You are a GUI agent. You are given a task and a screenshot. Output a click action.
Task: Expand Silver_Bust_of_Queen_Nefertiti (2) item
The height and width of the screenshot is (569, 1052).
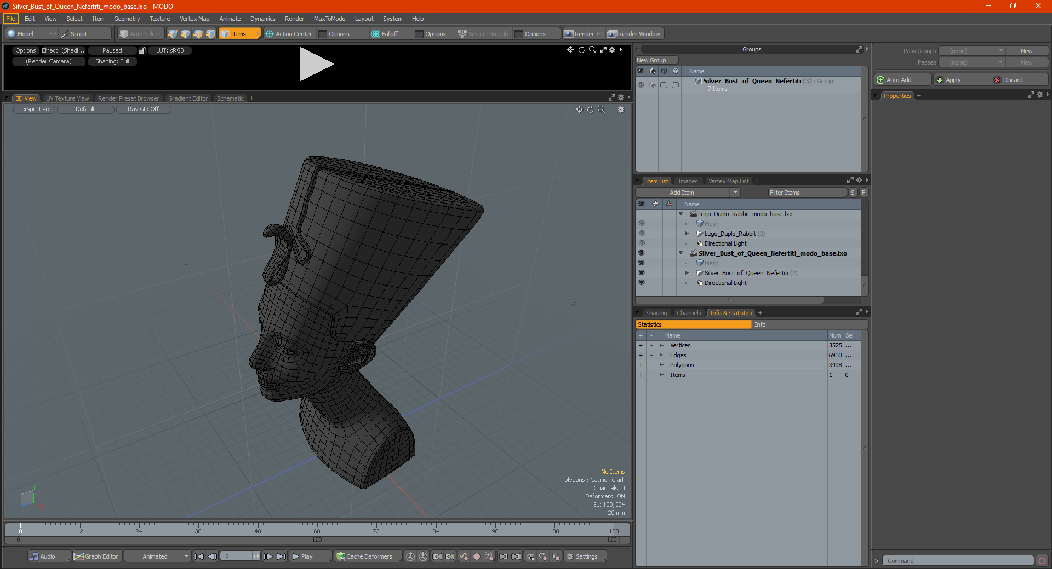688,273
